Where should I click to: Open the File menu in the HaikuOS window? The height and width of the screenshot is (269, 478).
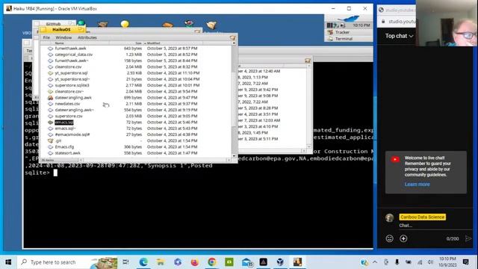pyautogui.click(x=46, y=37)
